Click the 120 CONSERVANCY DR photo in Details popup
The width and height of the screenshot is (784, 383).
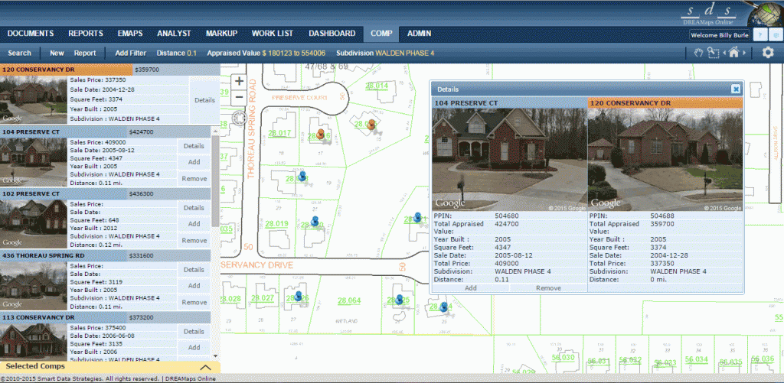(665, 160)
